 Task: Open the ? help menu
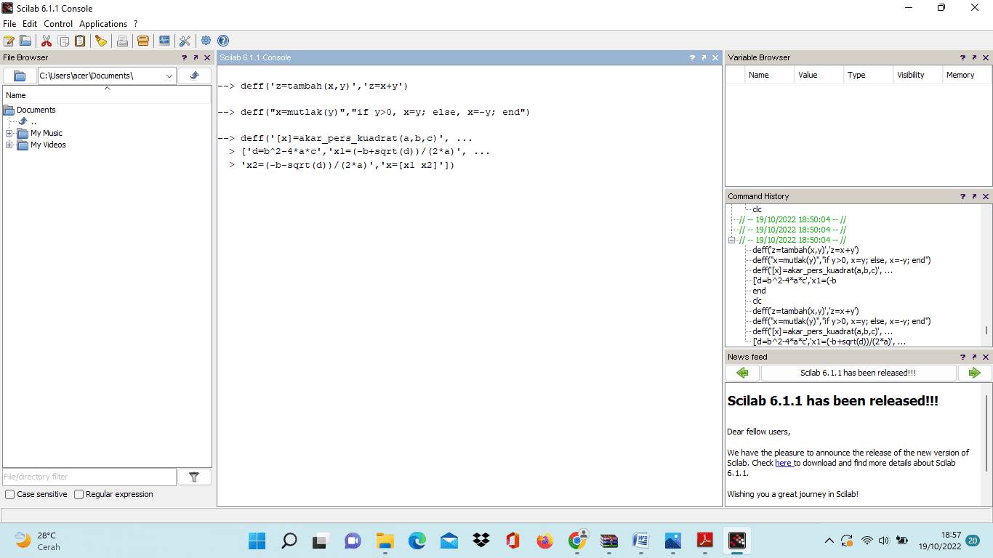[135, 24]
